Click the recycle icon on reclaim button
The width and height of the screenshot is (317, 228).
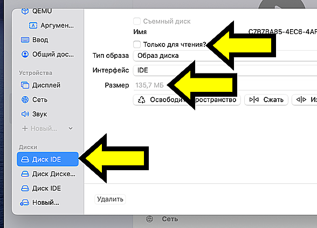coord(141,100)
